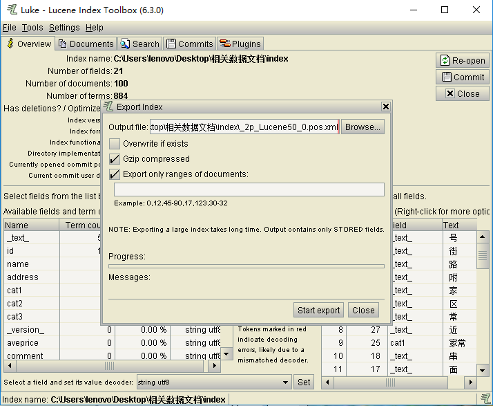Click the Export Index dialog title icon
Screen dimensions: 493x406
(x=108, y=107)
